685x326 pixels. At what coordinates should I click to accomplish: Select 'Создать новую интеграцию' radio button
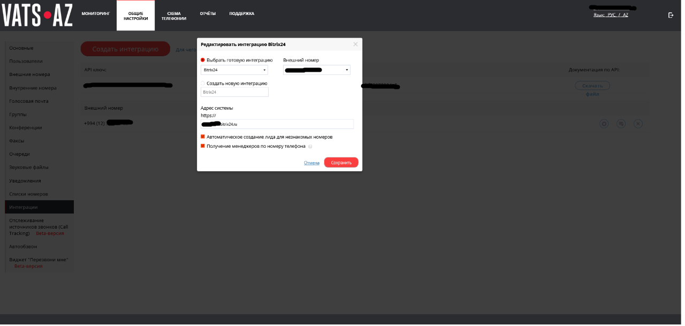pos(203,83)
